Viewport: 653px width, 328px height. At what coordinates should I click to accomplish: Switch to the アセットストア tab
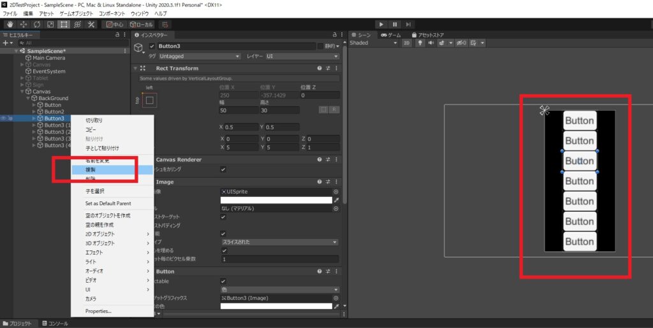click(x=428, y=35)
